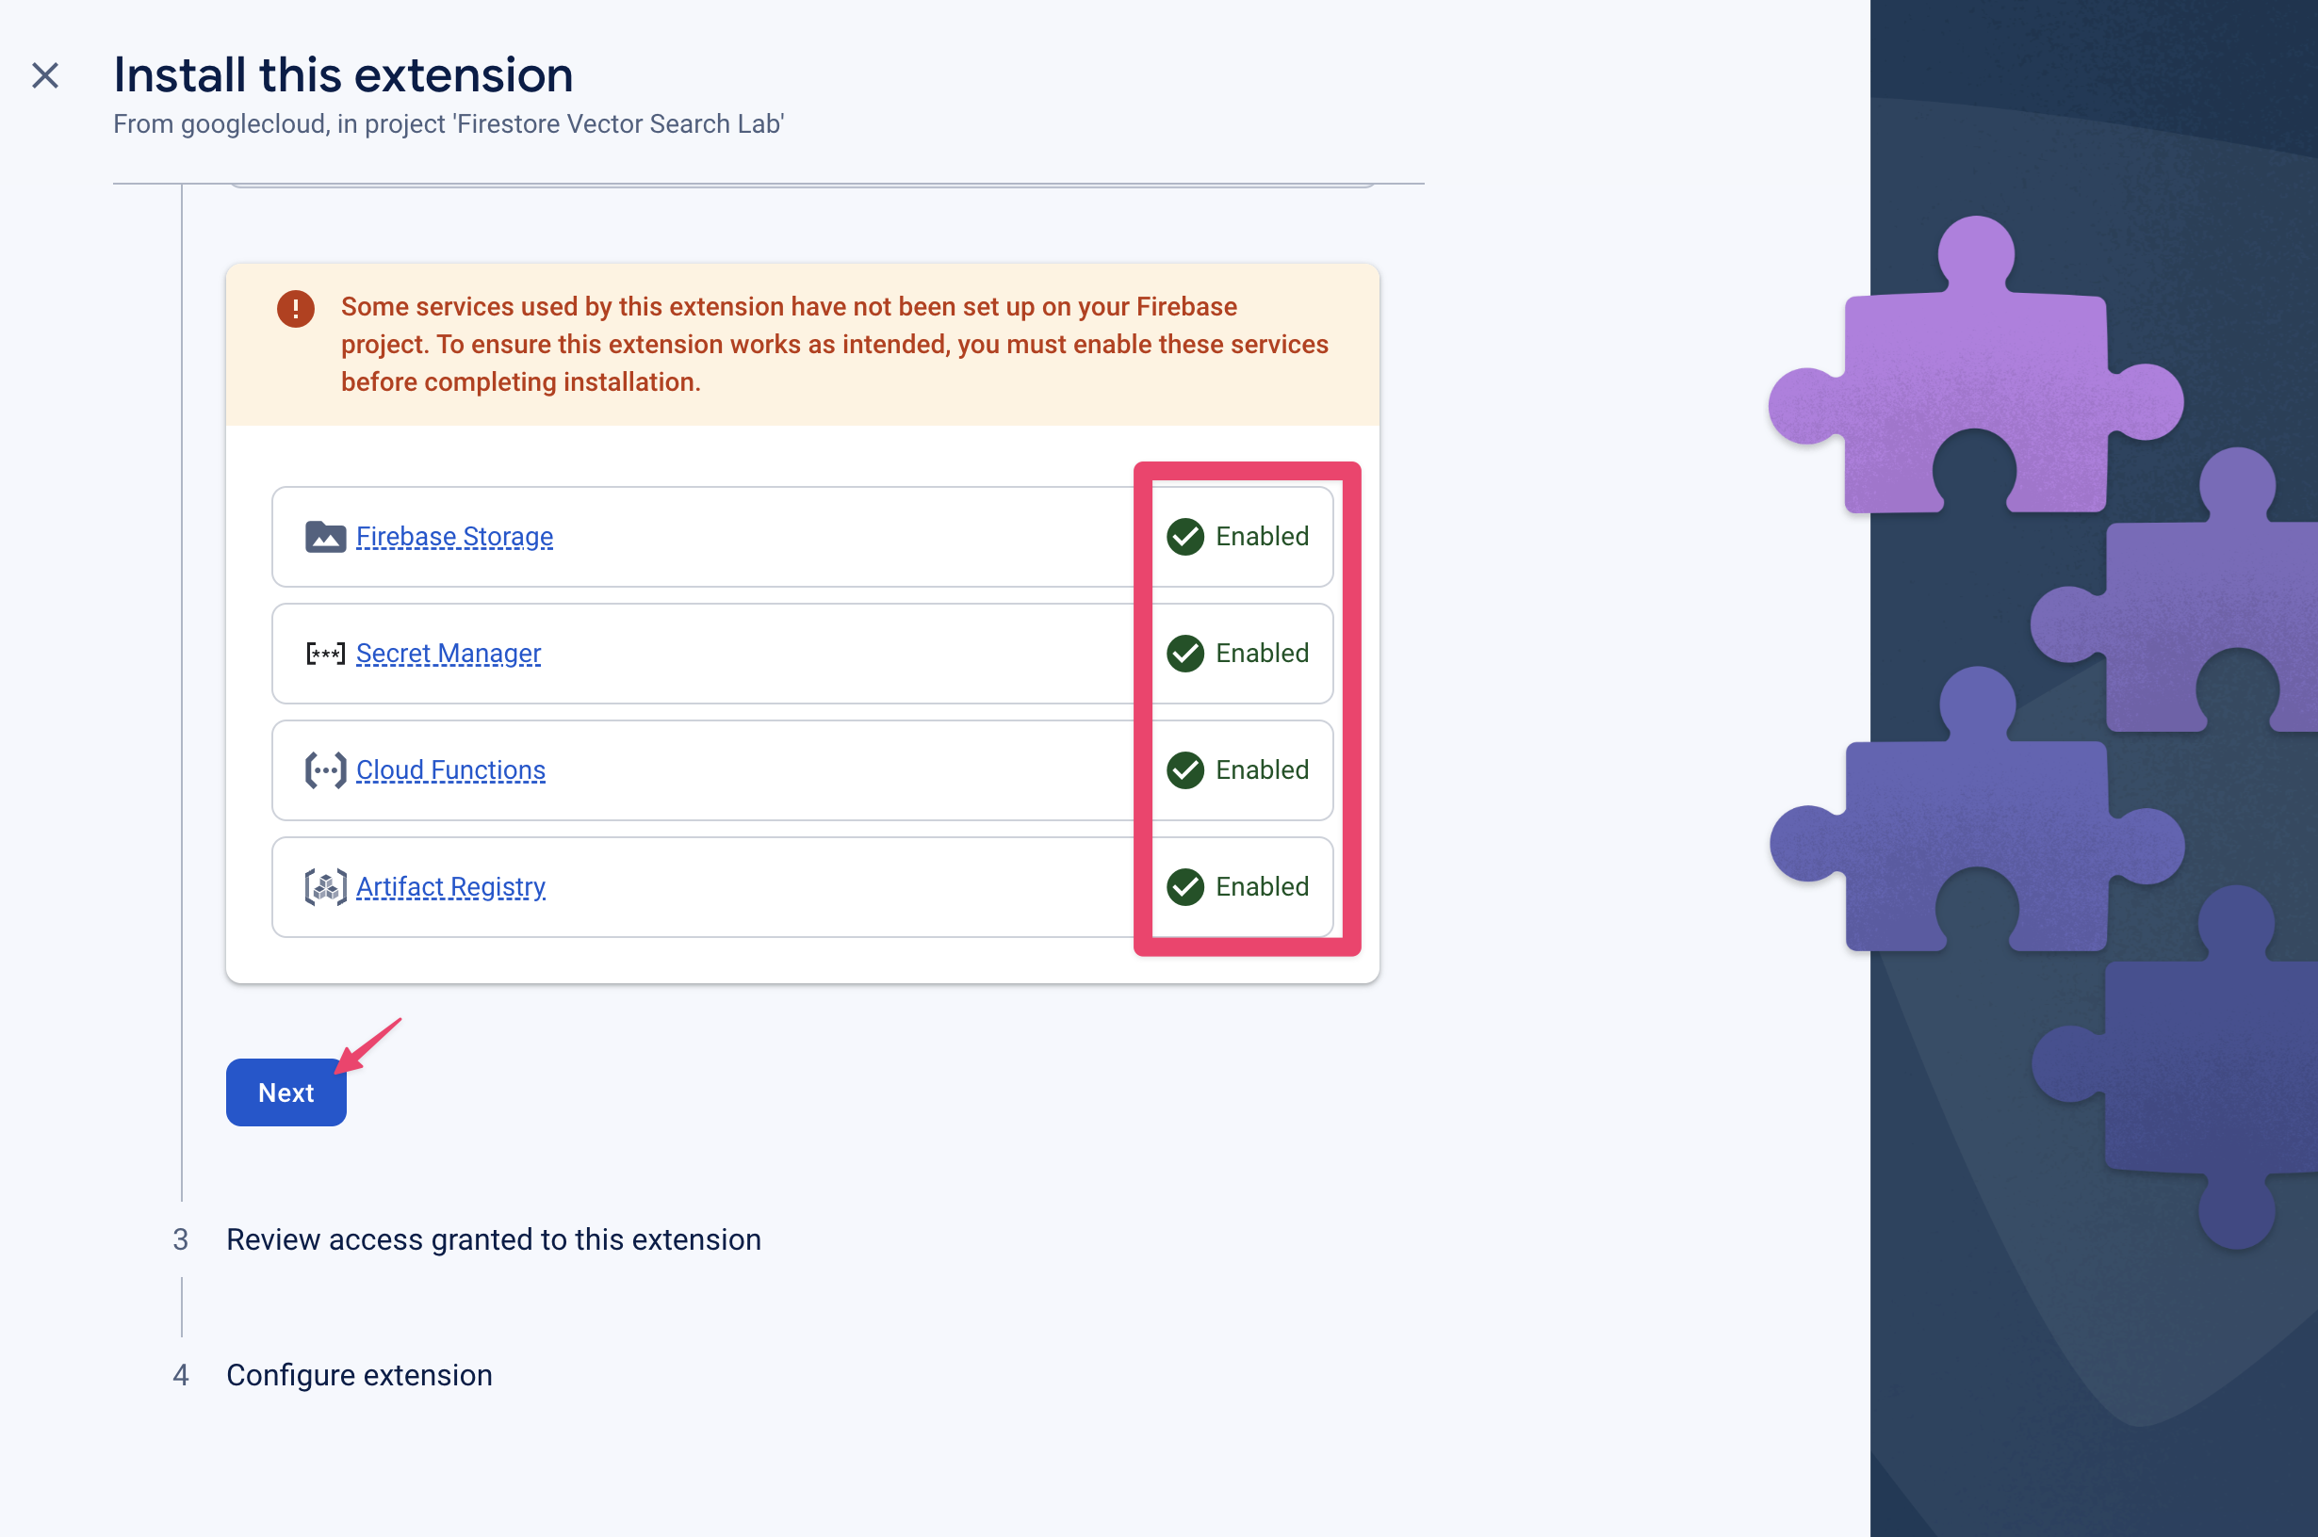The width and height of the screenshot is (2318, 1537).
Task: Click Cloud Functions hyperlink
Action: (x=451, y=770)
